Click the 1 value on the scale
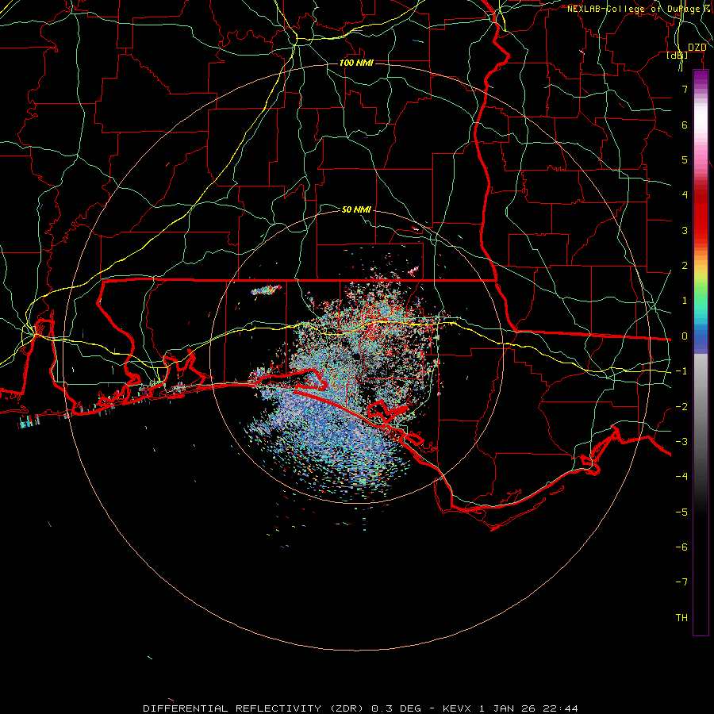The width and height of the screenshot is (714, 714). [x=685, y=301]
